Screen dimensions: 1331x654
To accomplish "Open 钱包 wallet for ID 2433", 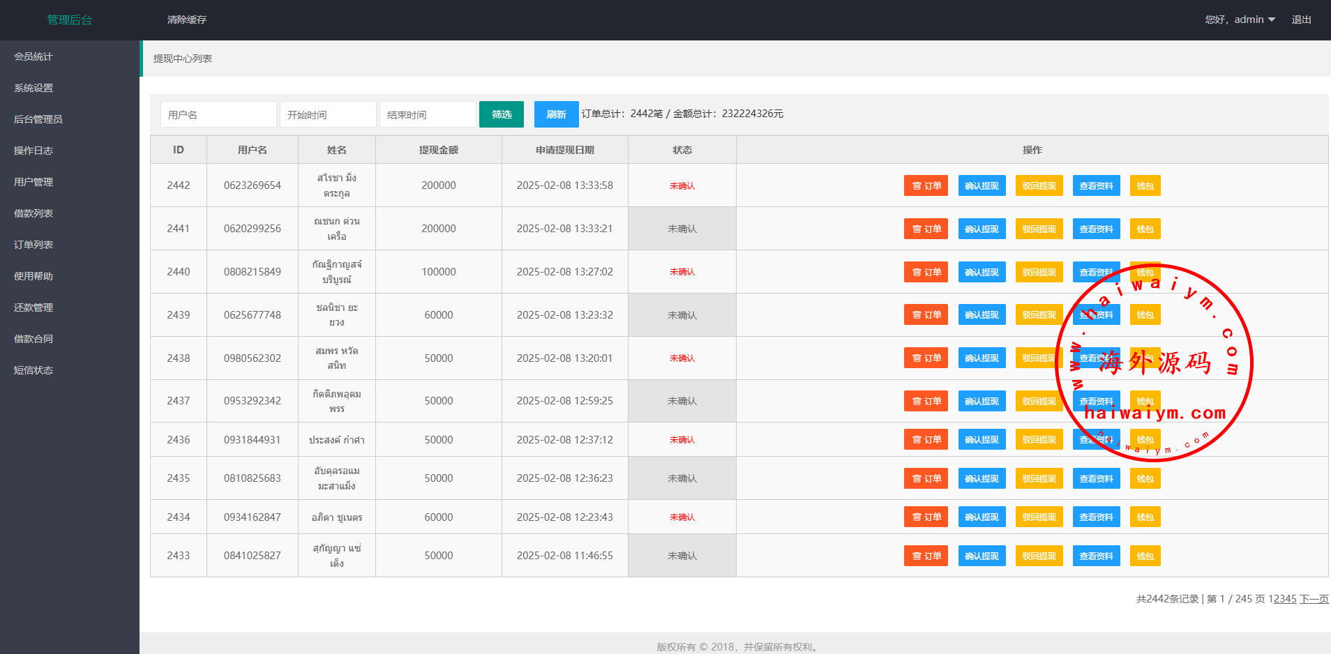I will 1145,556.
